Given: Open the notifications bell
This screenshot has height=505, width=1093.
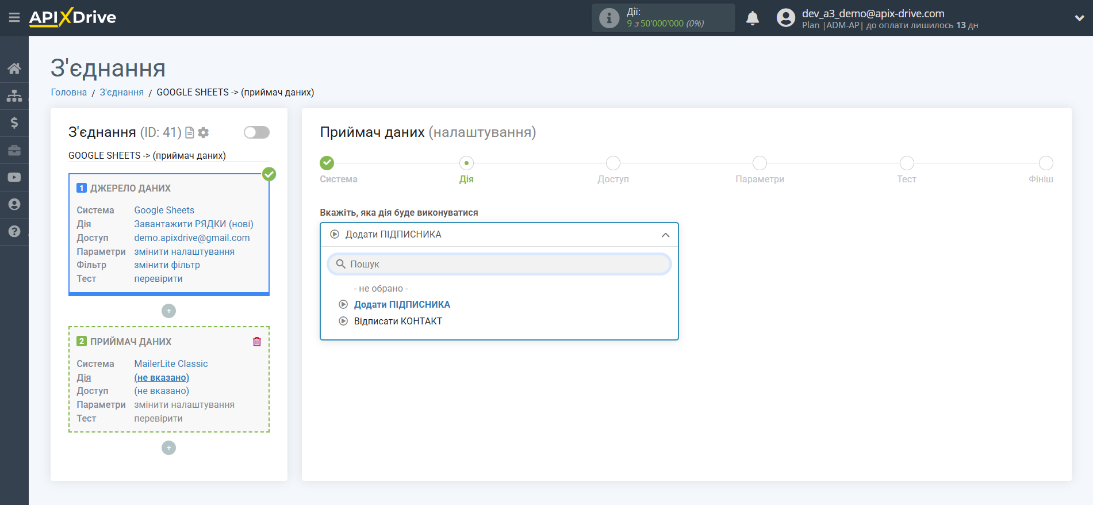Looking at the screenshot, I should tap(753, 18).
